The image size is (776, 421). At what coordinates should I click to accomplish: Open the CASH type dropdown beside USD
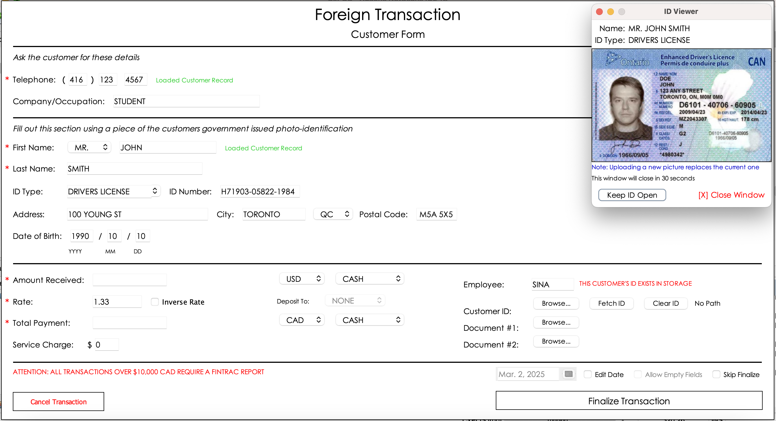click(x=370, y=279)
